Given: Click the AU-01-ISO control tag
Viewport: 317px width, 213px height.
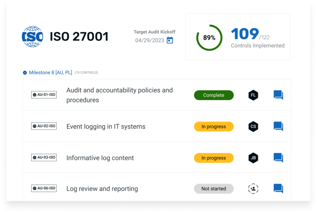Looking at the screenshot, I should [44, 95].
